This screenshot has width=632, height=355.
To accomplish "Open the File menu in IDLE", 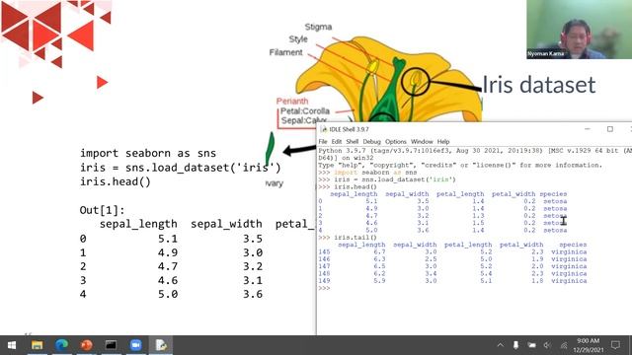I will coord(323,142).
